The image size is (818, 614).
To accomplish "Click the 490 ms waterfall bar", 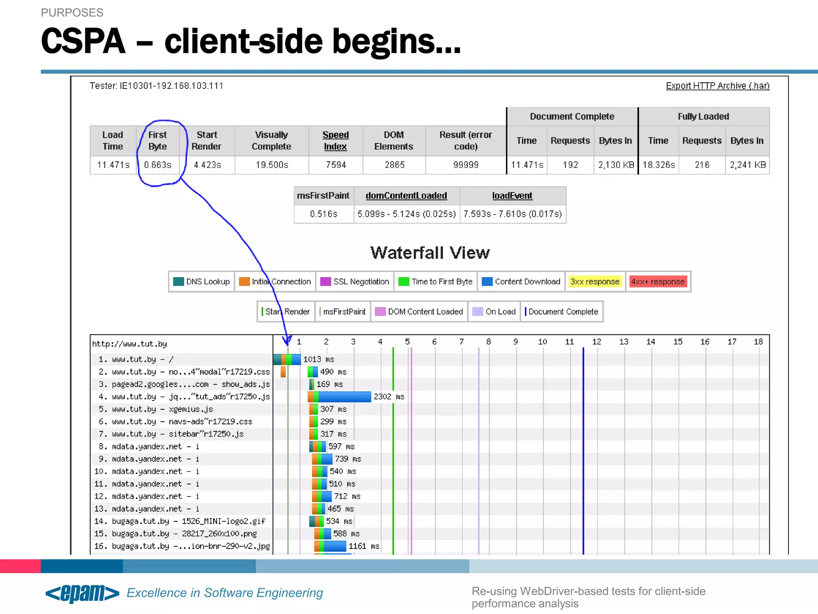I will click(x=313, y=371).
